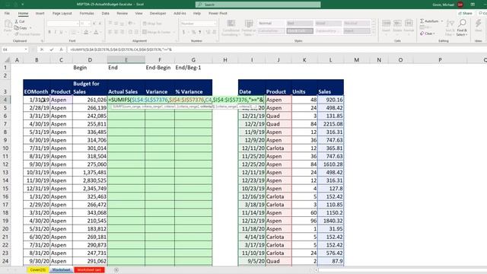Open the File menu
Viewport: 487px width, 274px height.
[x=7, y=14]
